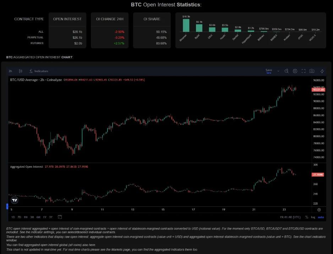Toggle percent scale on price axis
Viewport: 333px width, 254px height.
(307, 217)
